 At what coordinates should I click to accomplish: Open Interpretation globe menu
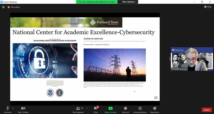pos(140,110)
